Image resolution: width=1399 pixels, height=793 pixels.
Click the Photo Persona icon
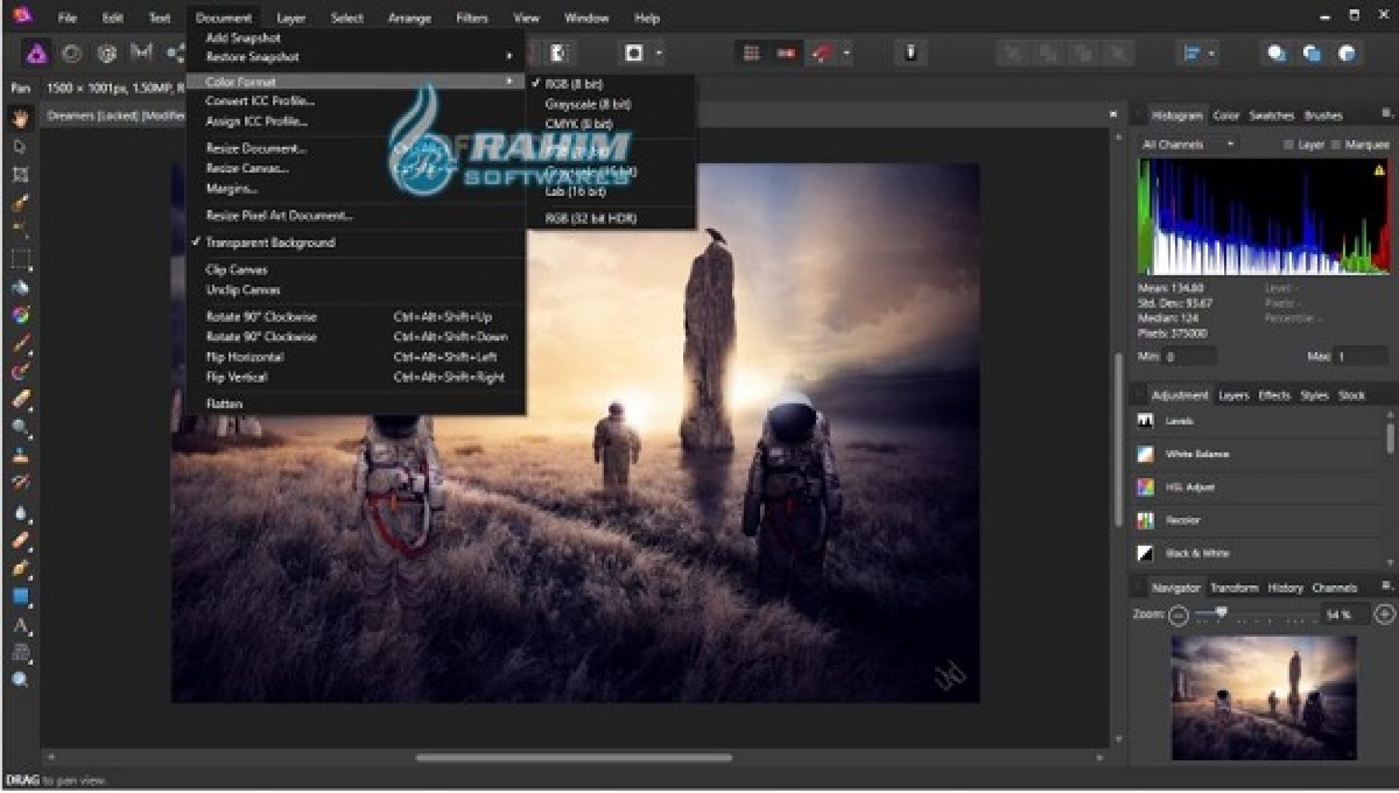tap(37, 53)
